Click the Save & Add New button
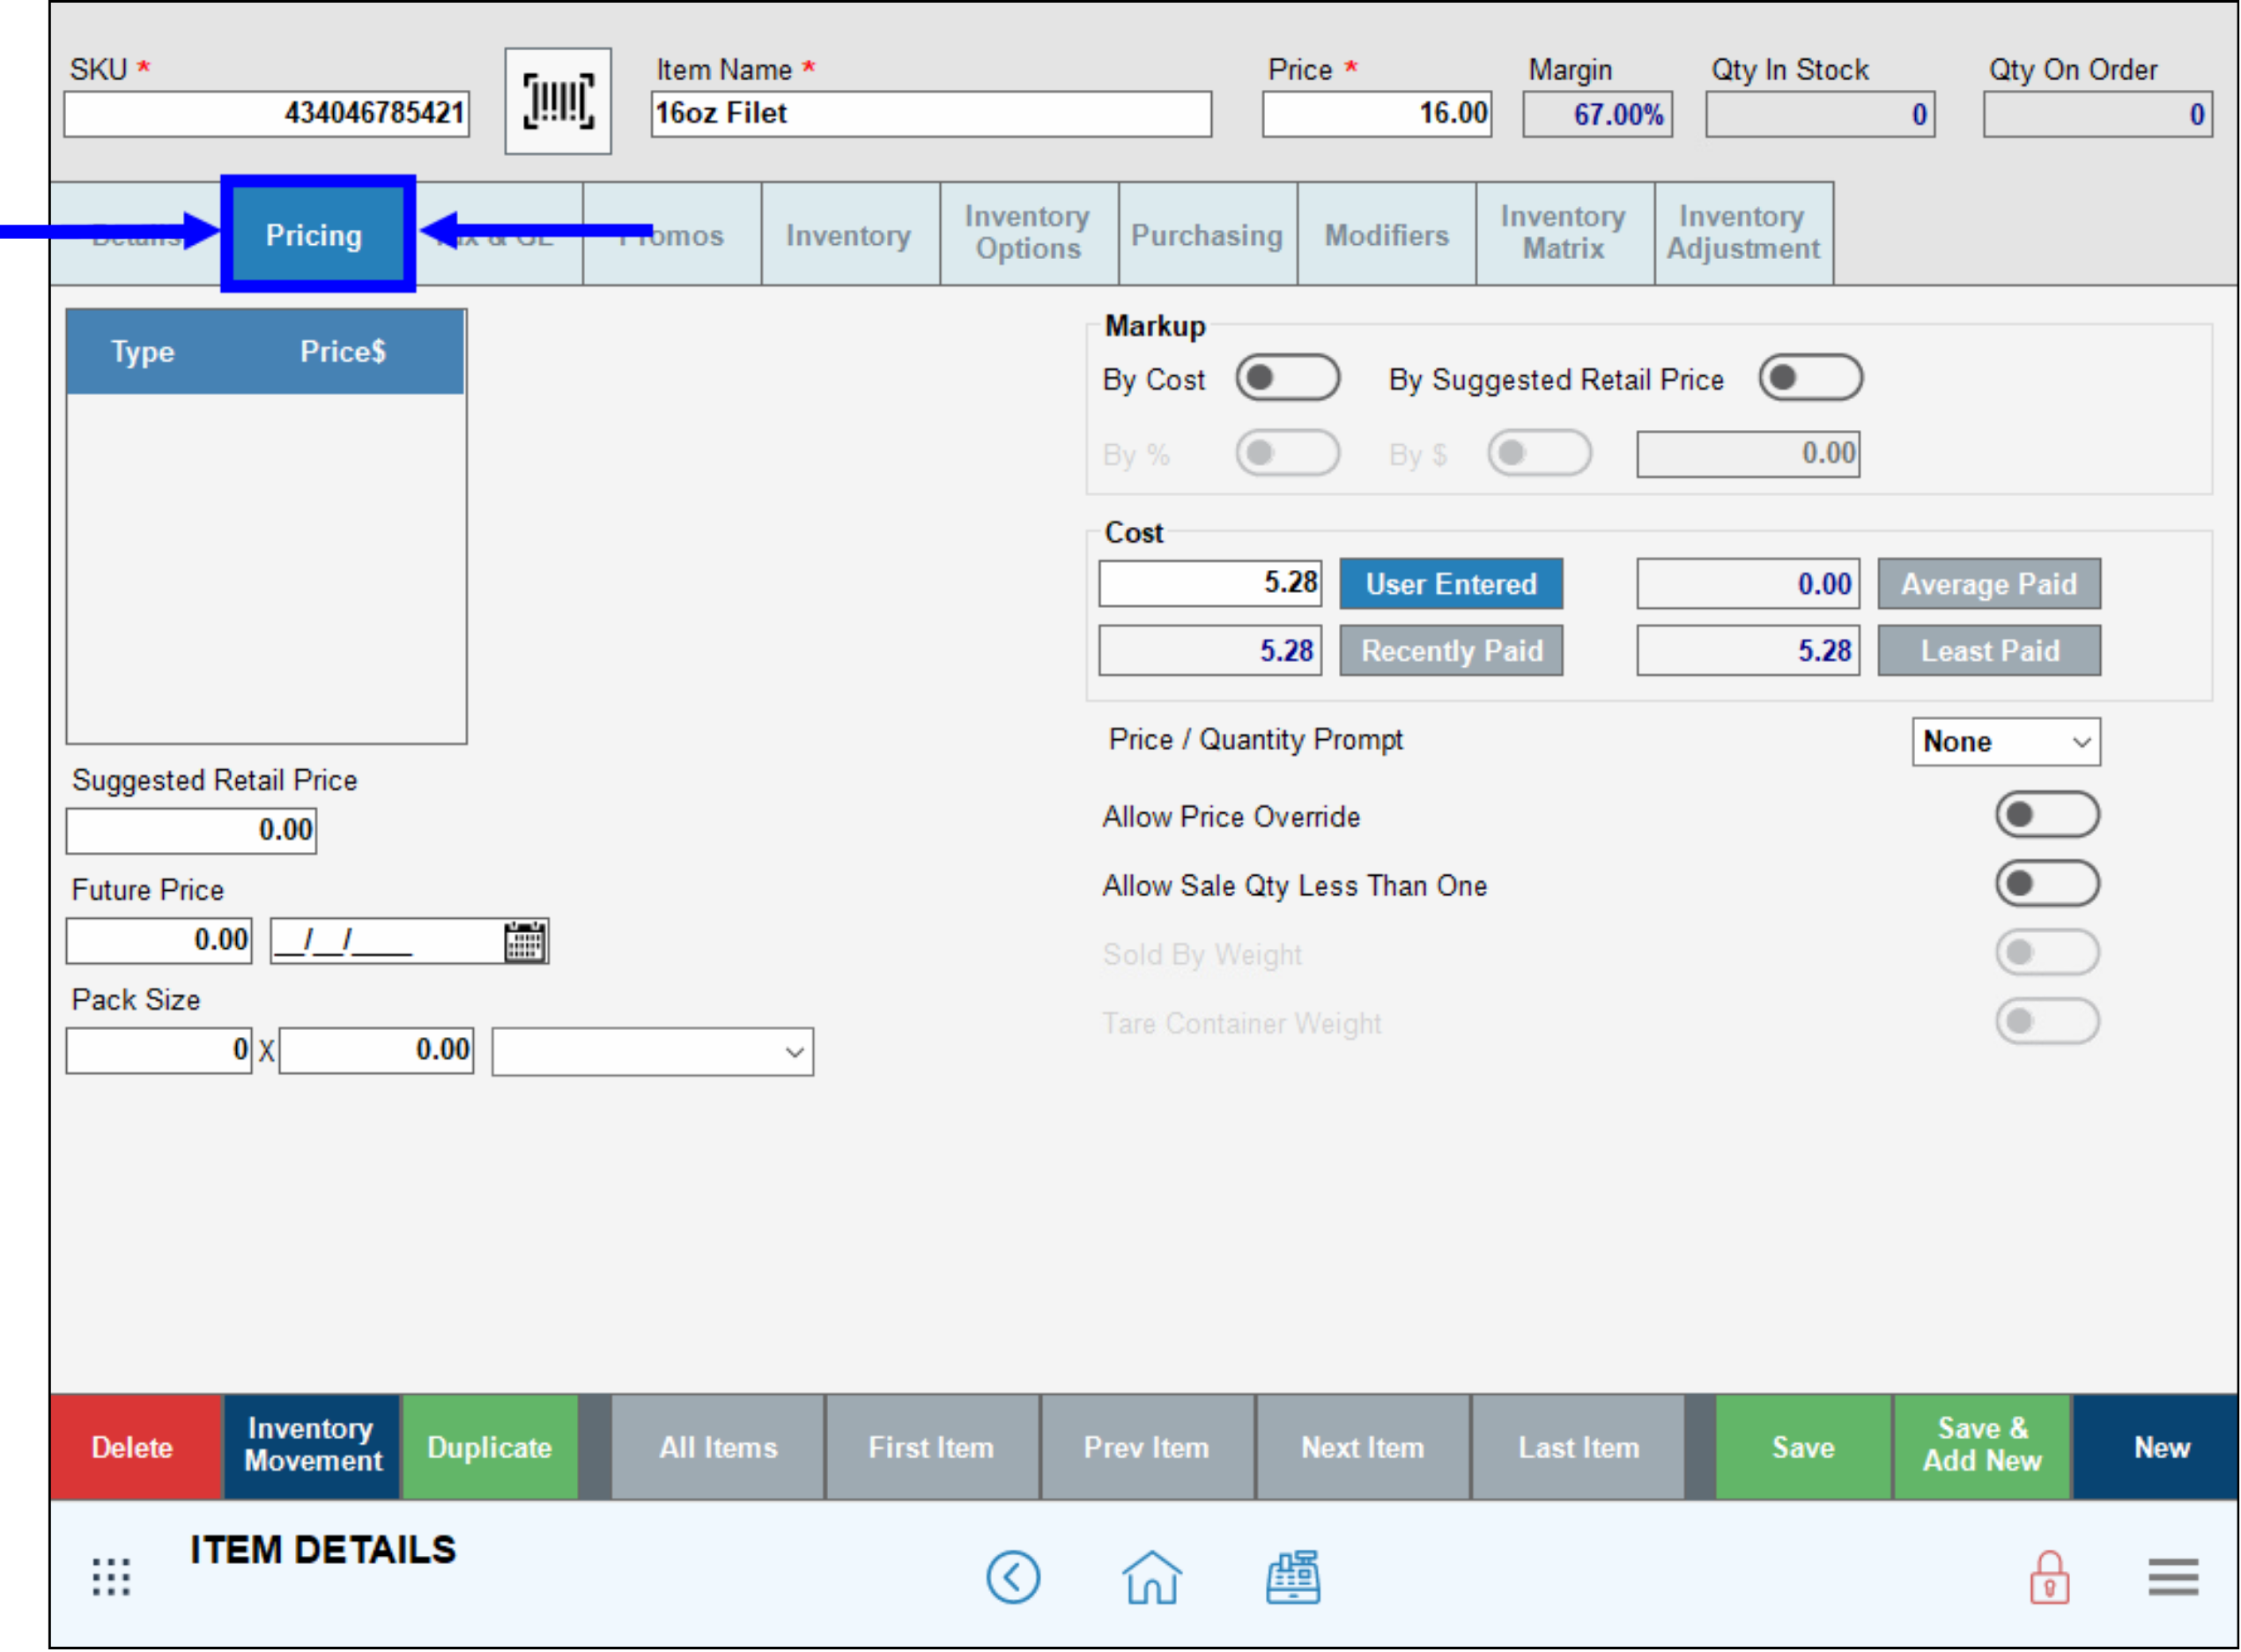This screenshot has width=2241, height=1652. click(1981, 1447)
